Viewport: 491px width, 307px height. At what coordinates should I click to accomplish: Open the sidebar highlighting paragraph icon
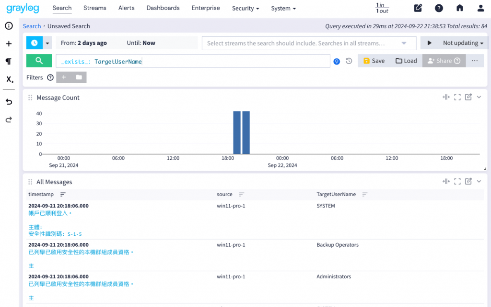[9, 62]
